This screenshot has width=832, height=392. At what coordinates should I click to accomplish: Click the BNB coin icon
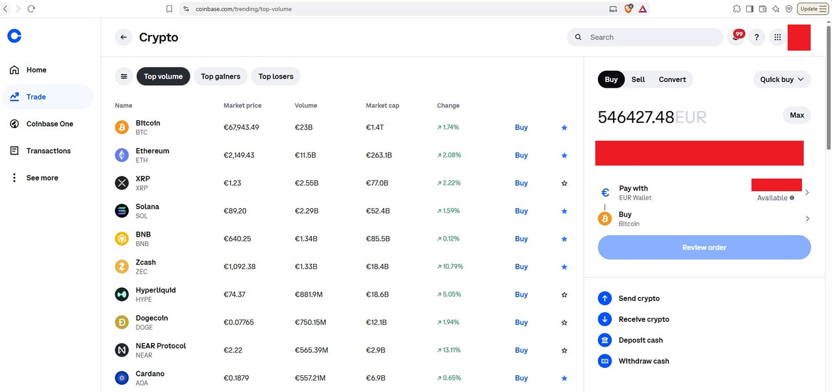[122, 239]
